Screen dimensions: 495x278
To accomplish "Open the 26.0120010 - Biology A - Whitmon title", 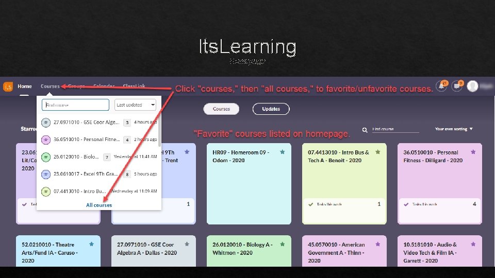I will [242, 249].
